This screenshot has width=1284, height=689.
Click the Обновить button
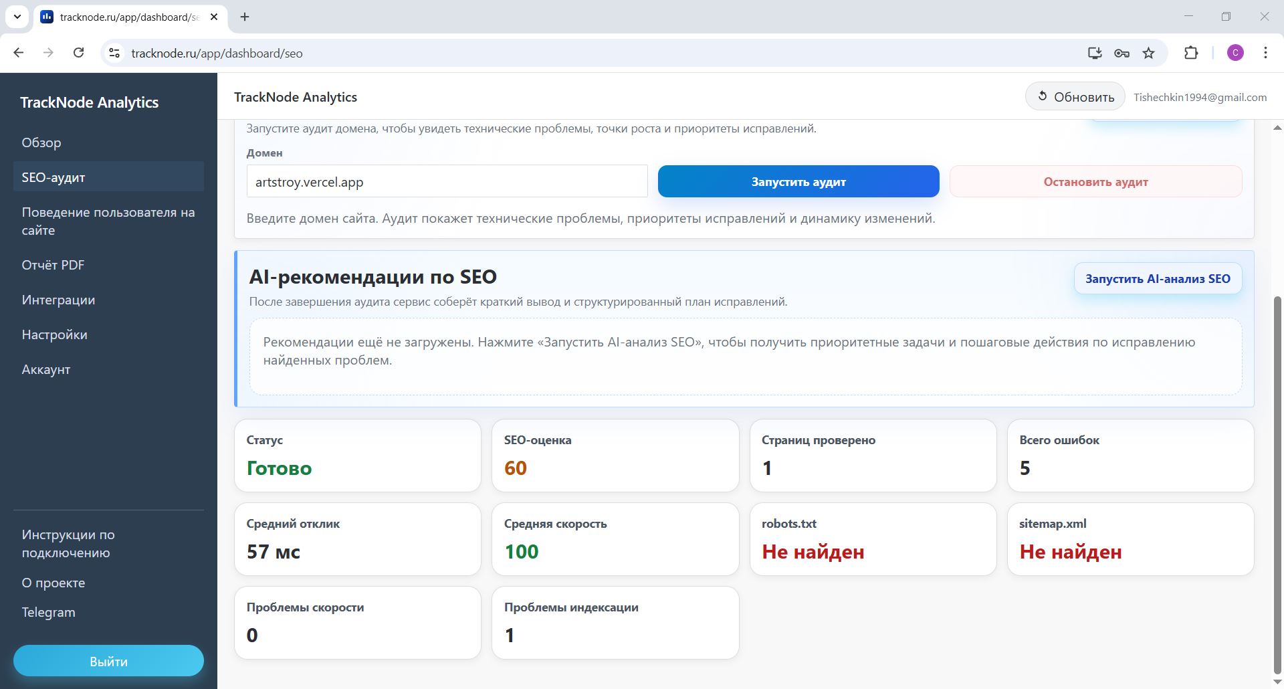click(x=1074, y=96)
